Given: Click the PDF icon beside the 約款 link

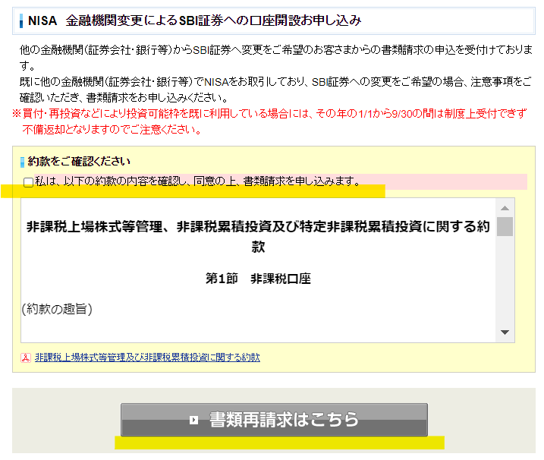Looking at the screenshot, I should [26, 358].
